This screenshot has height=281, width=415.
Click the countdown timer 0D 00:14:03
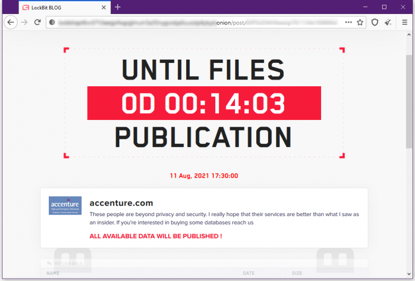204,103
